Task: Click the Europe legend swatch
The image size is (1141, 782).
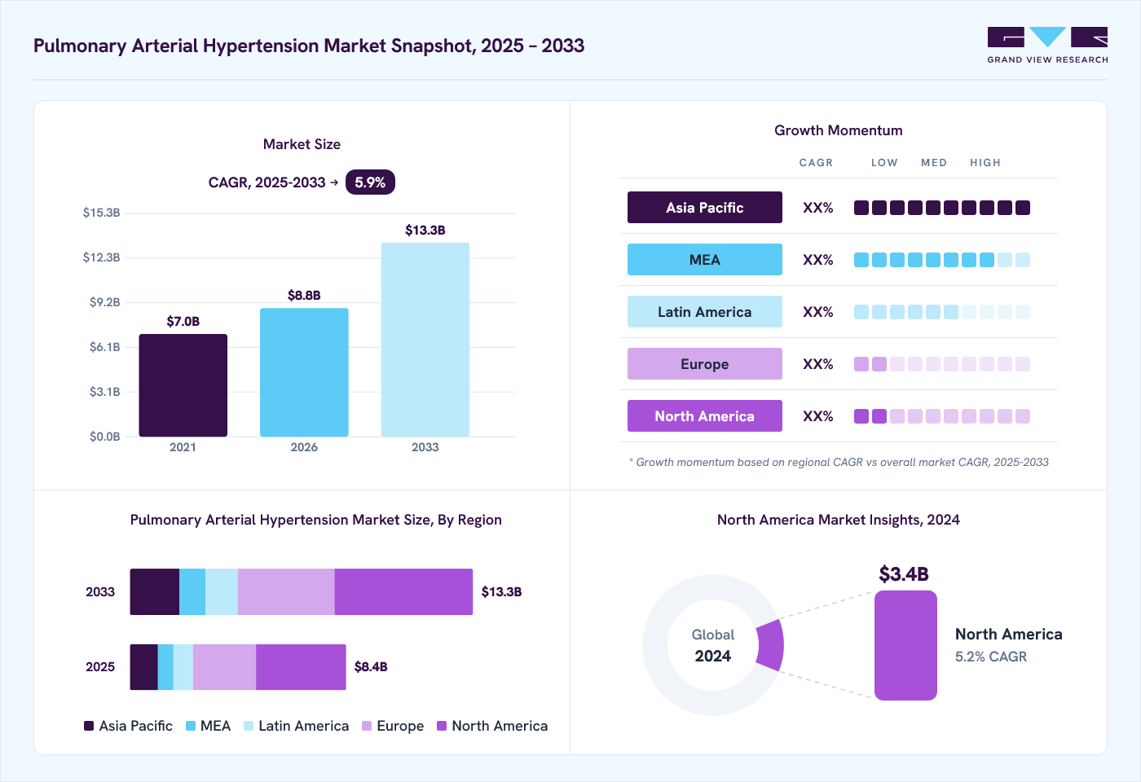Action: pos(367,726)
